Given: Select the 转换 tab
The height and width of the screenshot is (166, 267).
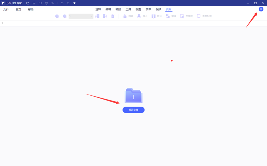Looking at the screenshot, I should coord(118,10).
